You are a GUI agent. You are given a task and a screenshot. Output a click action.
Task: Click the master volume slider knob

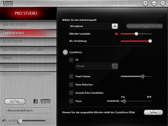20,121
